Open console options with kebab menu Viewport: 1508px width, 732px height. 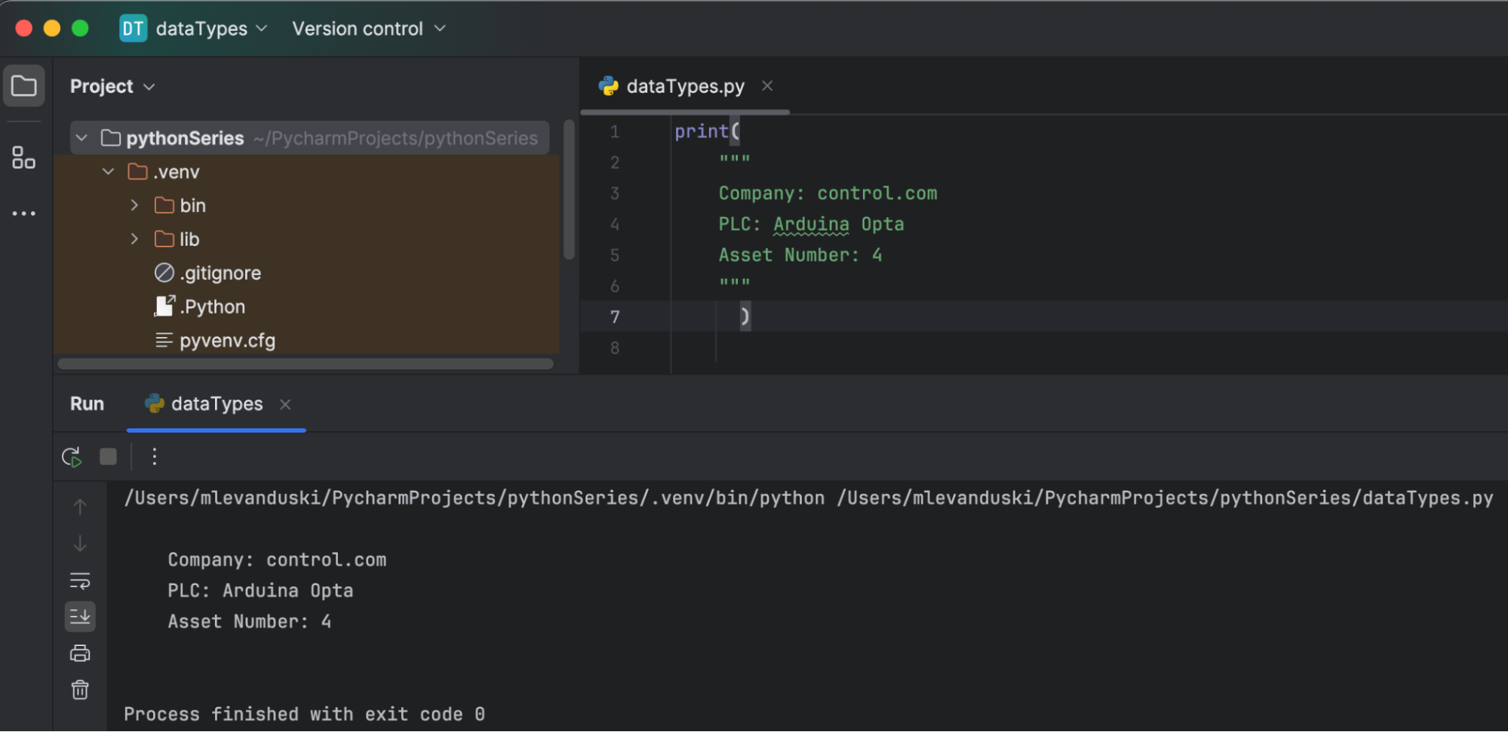[x=155, y=456]
